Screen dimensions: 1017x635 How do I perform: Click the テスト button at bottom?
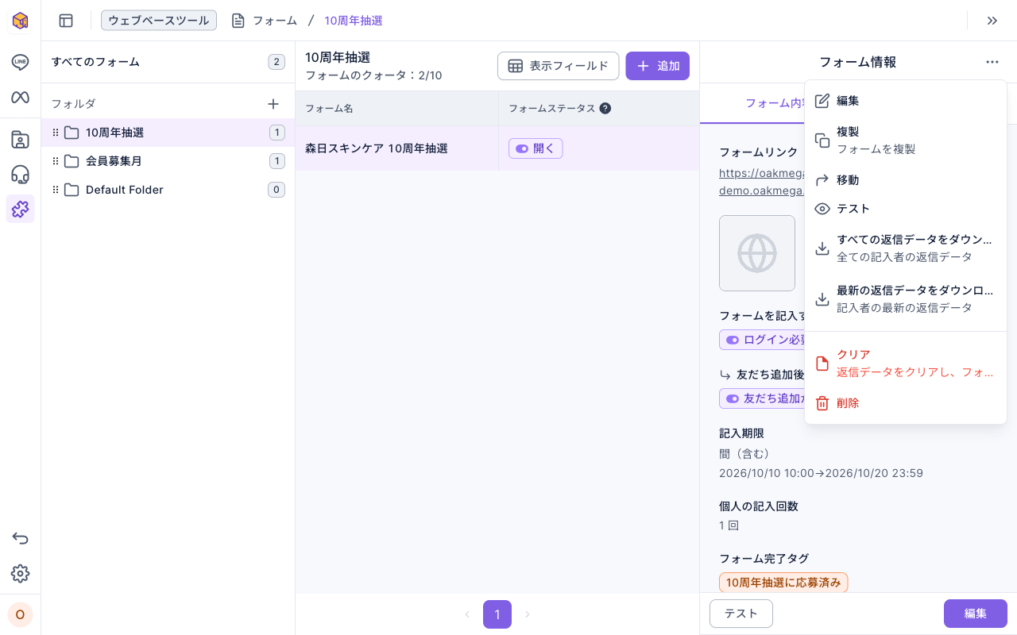tap(741, 614)
